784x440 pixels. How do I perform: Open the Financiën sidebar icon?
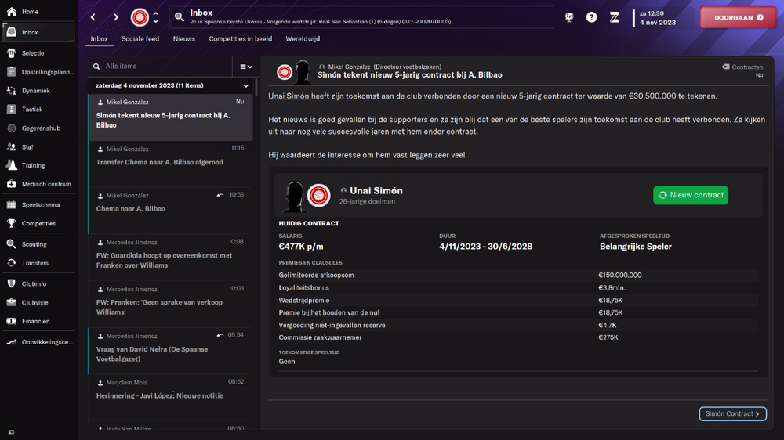(11, 322)
